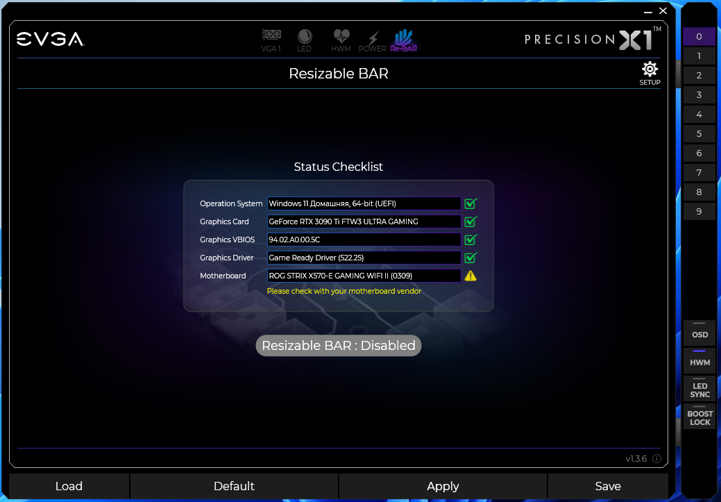Click the Apply button

[443, 486]
